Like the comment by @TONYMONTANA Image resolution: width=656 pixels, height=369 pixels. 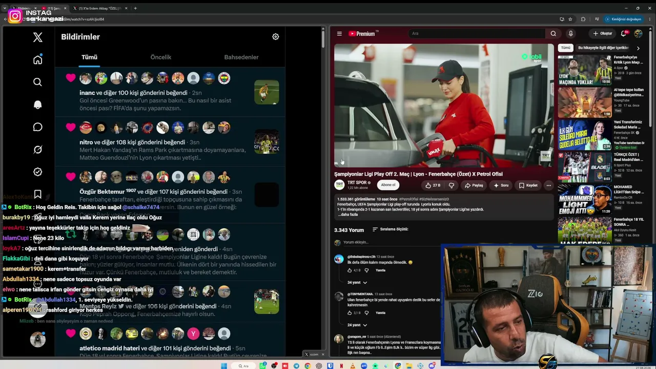[350, 313]
